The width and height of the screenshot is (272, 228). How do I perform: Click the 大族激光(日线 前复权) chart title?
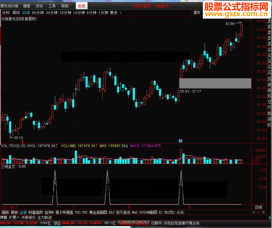pyautogui.click(x=19, y=19)
